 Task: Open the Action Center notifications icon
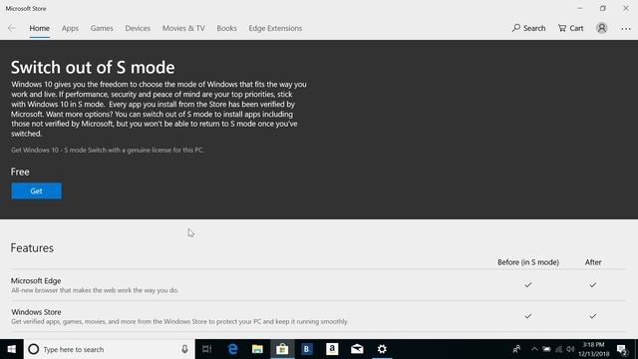click(622, 349)
